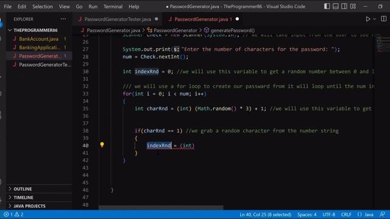Viewport: 390px width, 219px height.
Task: Click Java icon in PasswordGeneratorTester tab
Action: click(x=80, y=19)
